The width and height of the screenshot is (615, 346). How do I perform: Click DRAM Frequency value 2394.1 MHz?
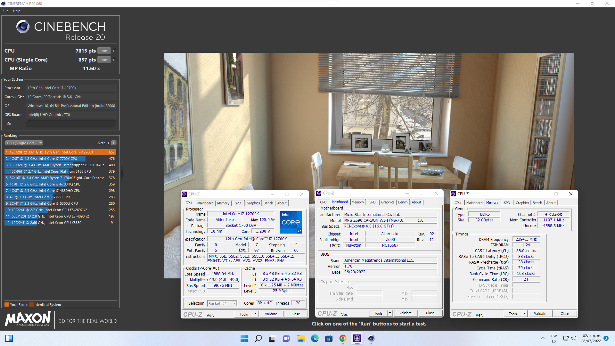coord(526,239)
